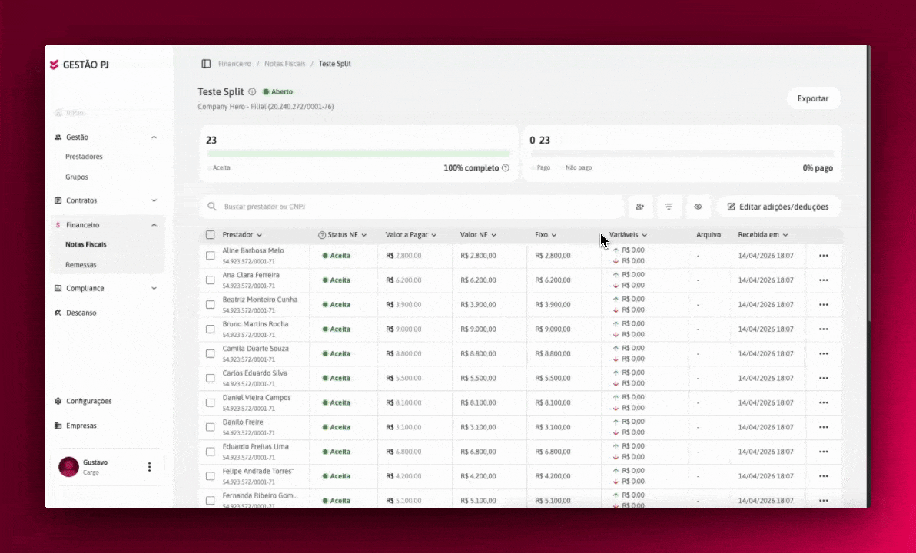
Task: Click the users icon next to search bar
Action: 639,207
